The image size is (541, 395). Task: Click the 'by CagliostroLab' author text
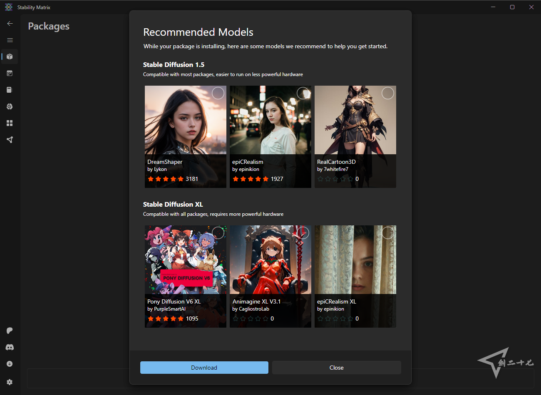pyautogui.click(x=251, y=309)
